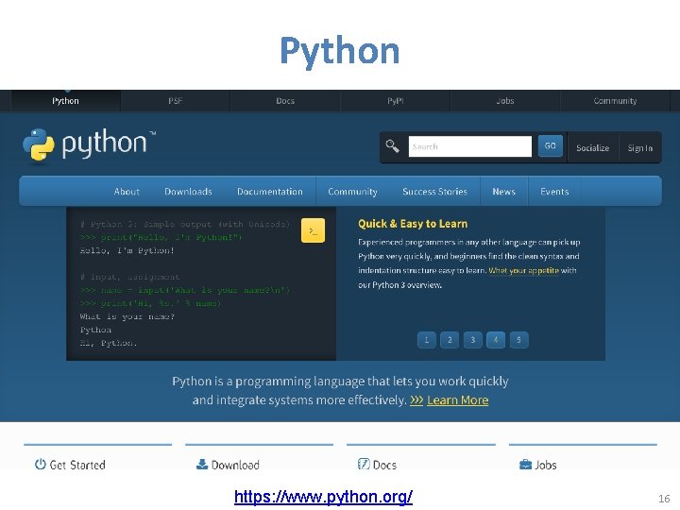The image size is (680, 510).
Task: Follow the Whet your appetite link
Action: coord(523,271)
